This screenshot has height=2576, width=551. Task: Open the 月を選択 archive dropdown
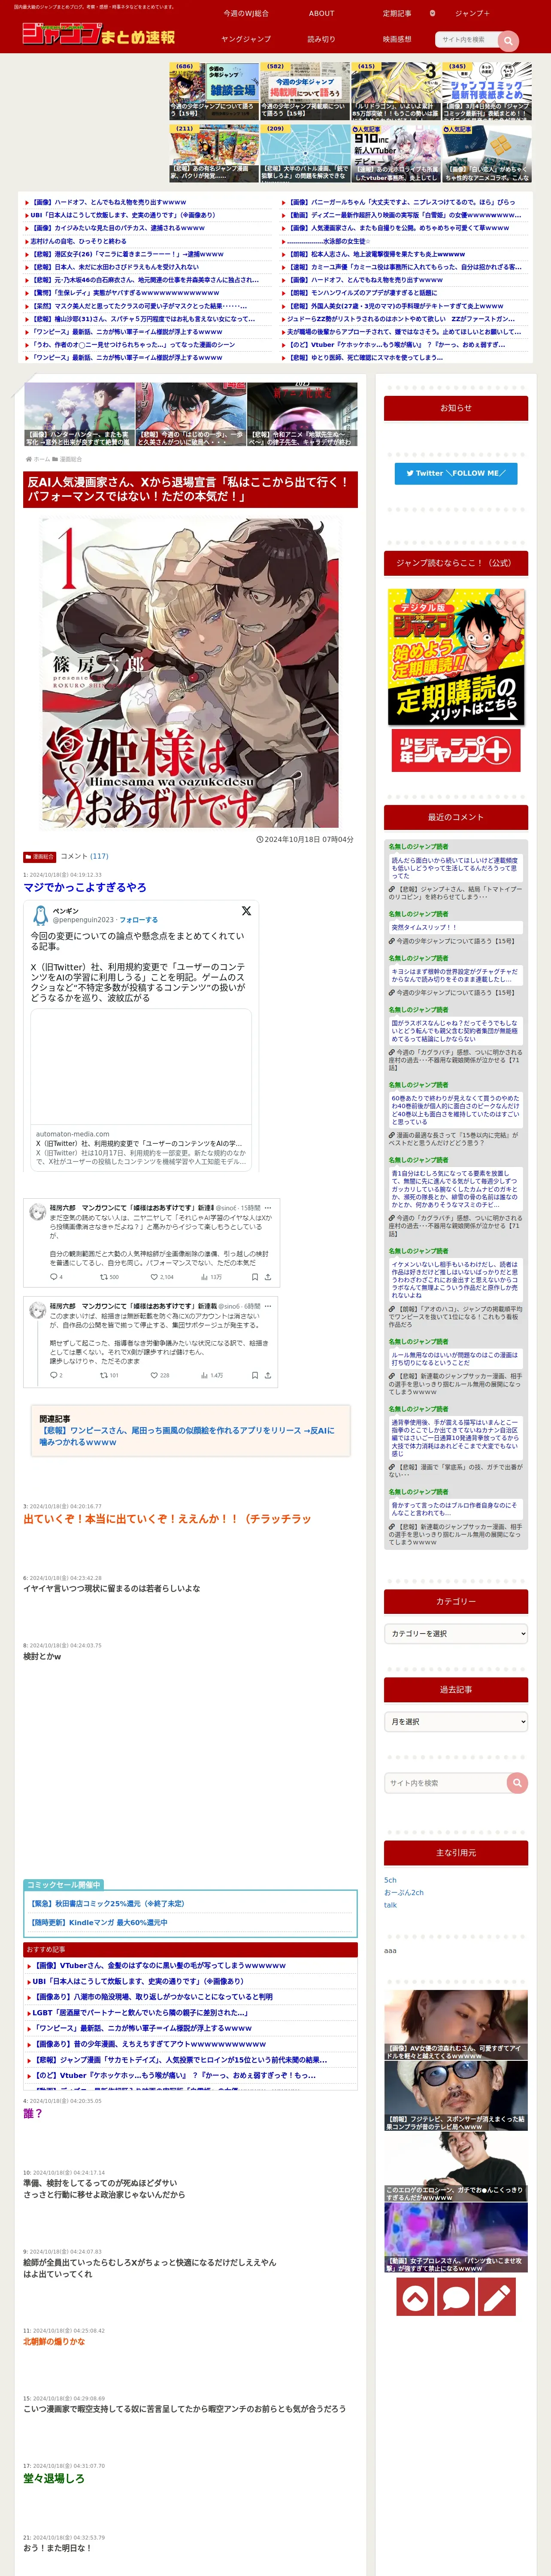pos(456,1722)
